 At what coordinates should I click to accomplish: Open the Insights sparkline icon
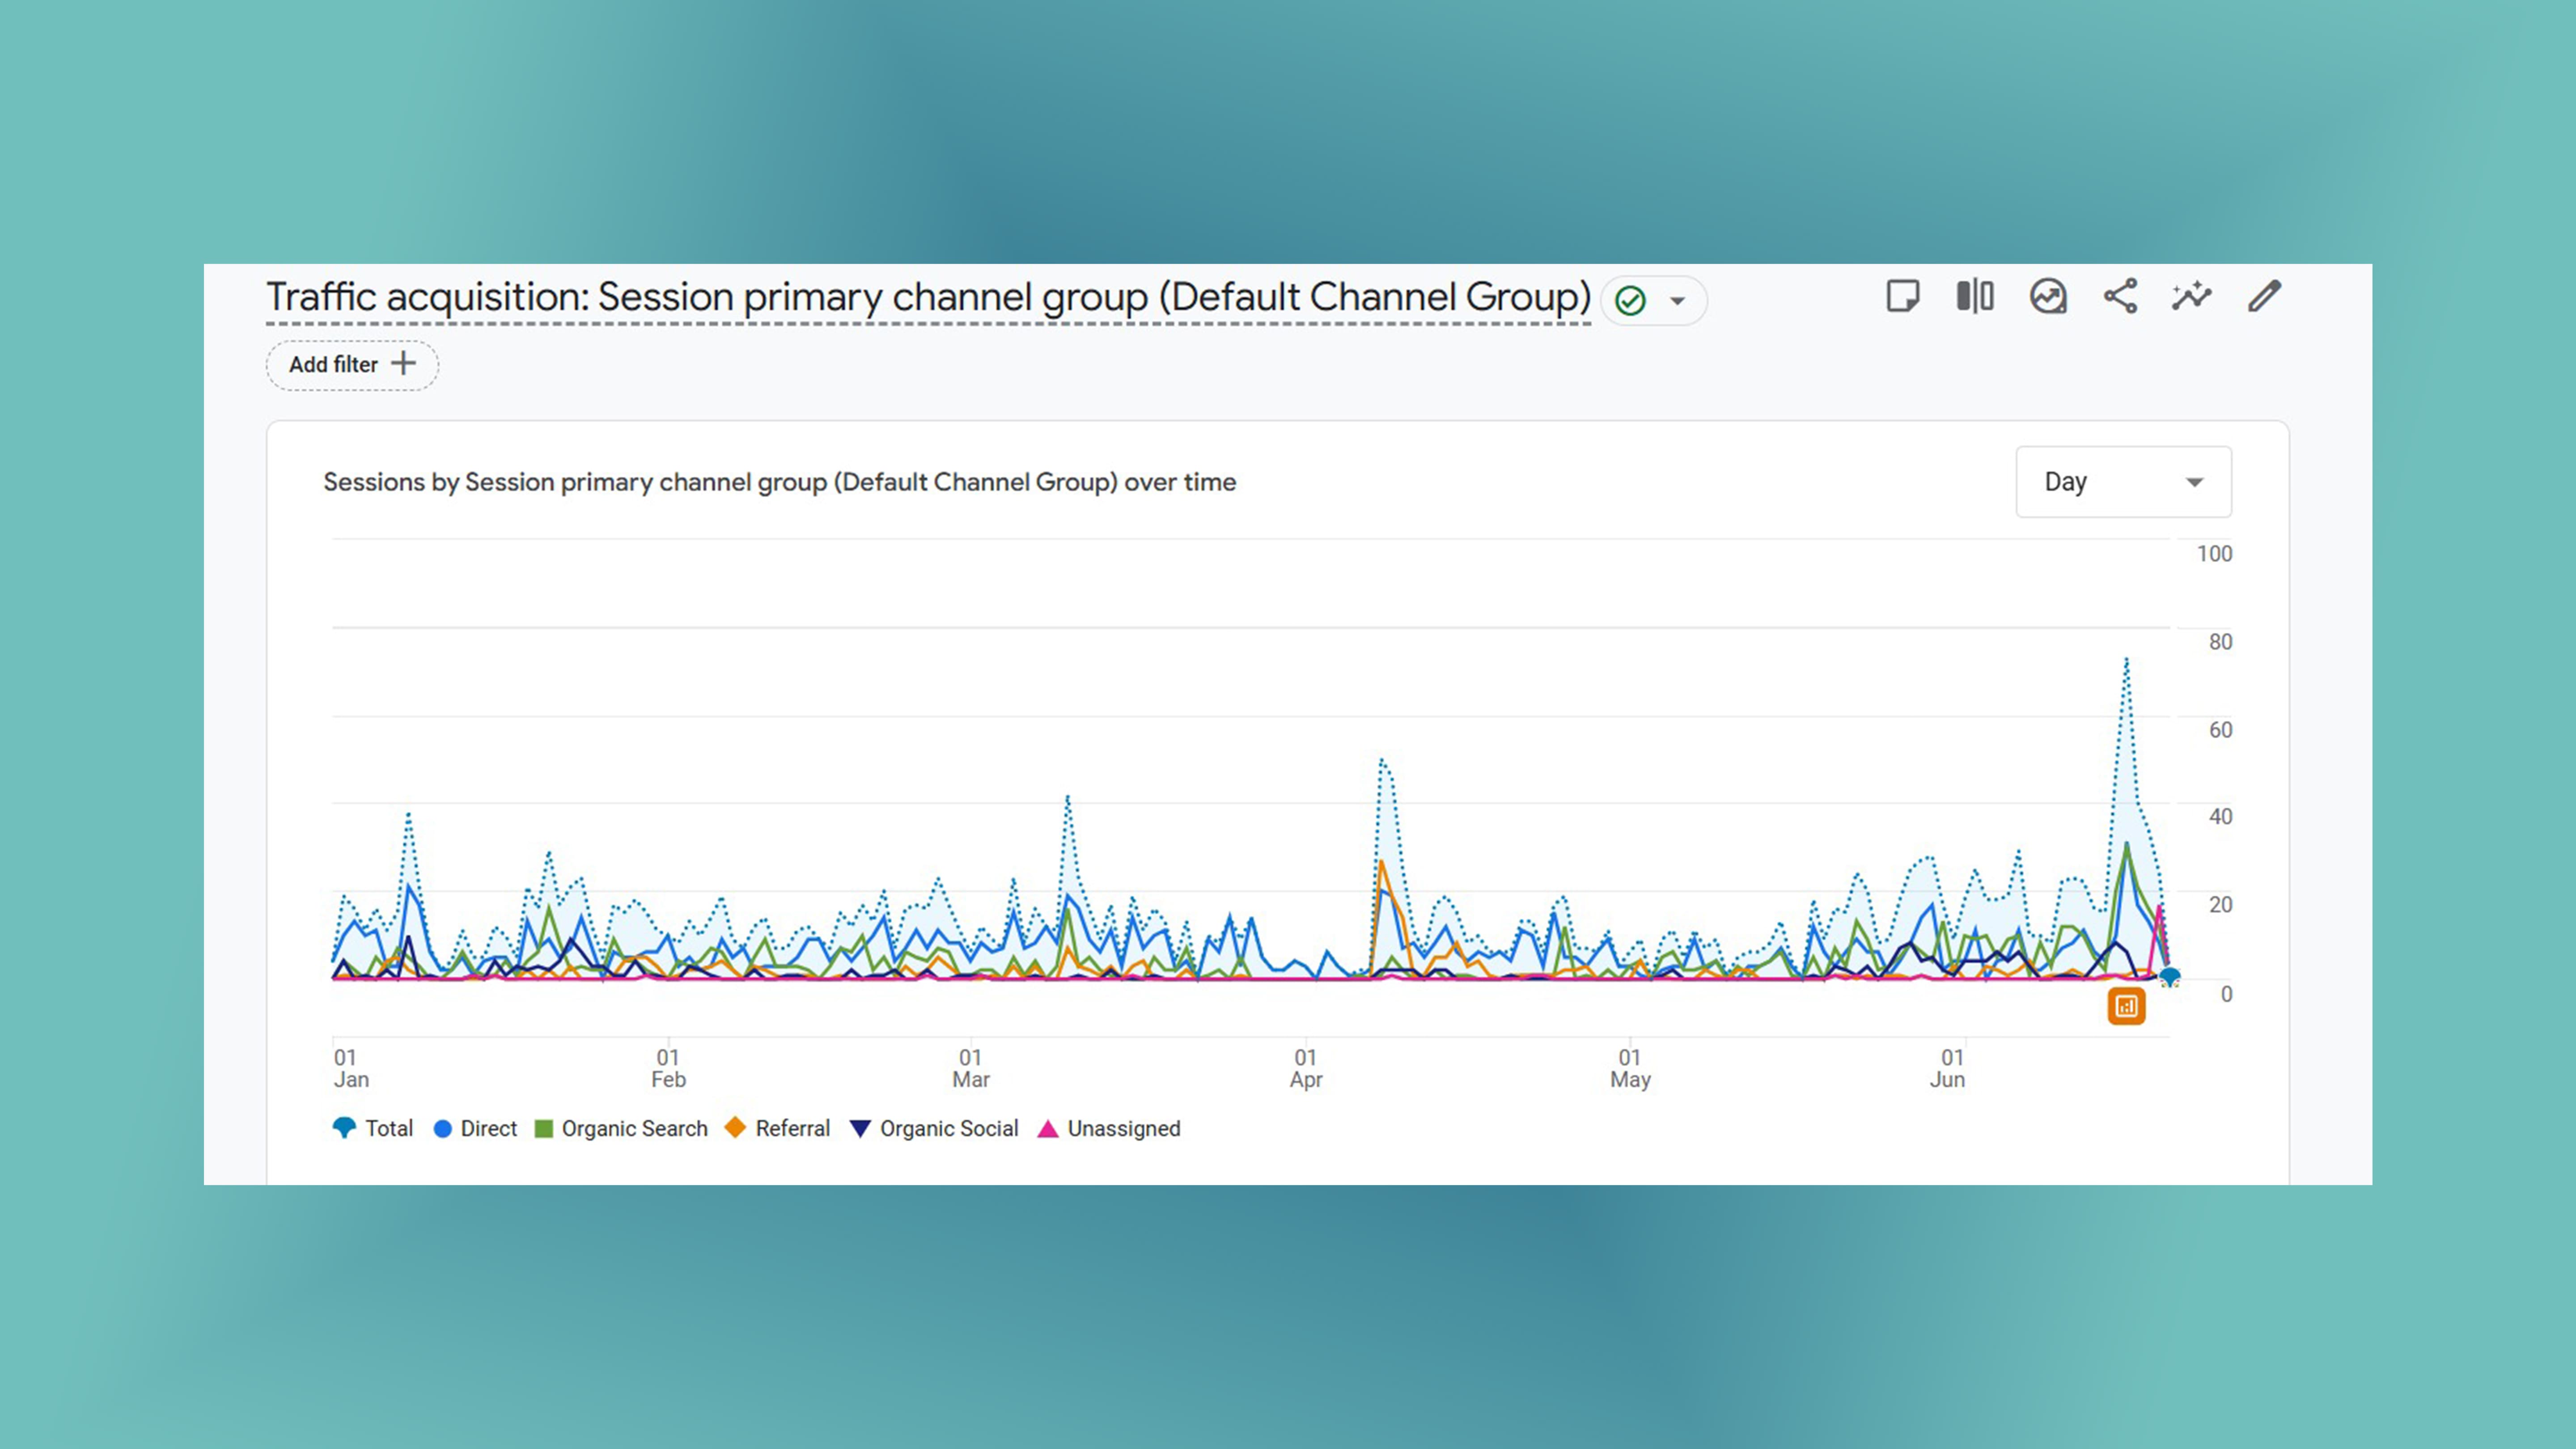pyautogui.click(x=2192, y=297)
